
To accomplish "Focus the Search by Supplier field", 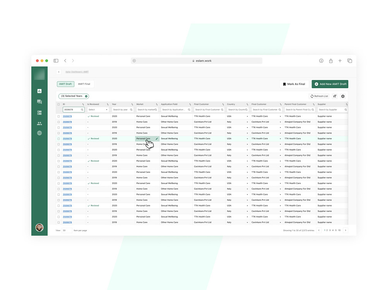I will click(333, 110).
